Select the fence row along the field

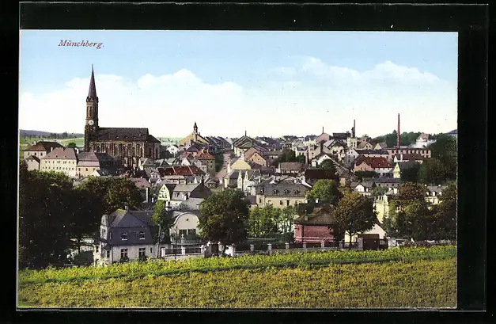point(269,248)
